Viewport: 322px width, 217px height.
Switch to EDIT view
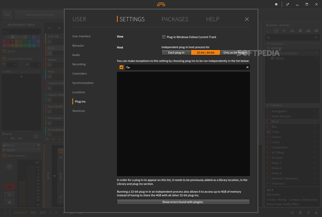pos(43,213)
